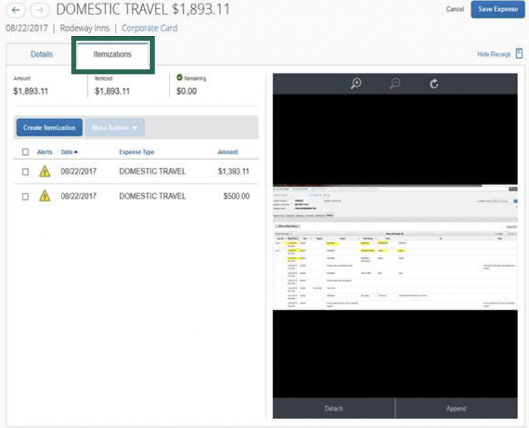
Task: Toggle the select-all checkbox in table header
Action: [26, 152]
